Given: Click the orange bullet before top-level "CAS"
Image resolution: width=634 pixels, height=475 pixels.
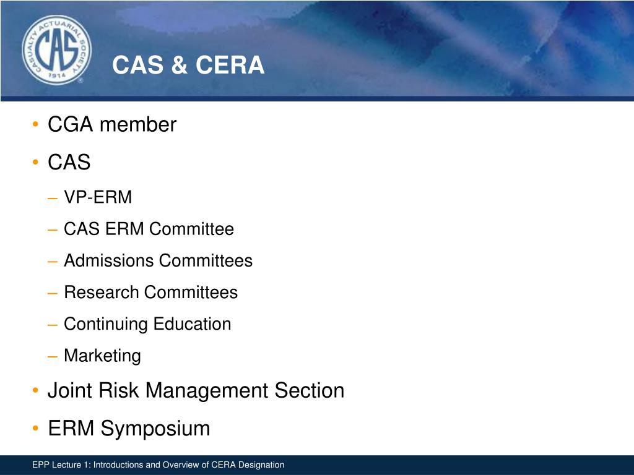Looking at the screenshot, I should [x=37, y=163].
